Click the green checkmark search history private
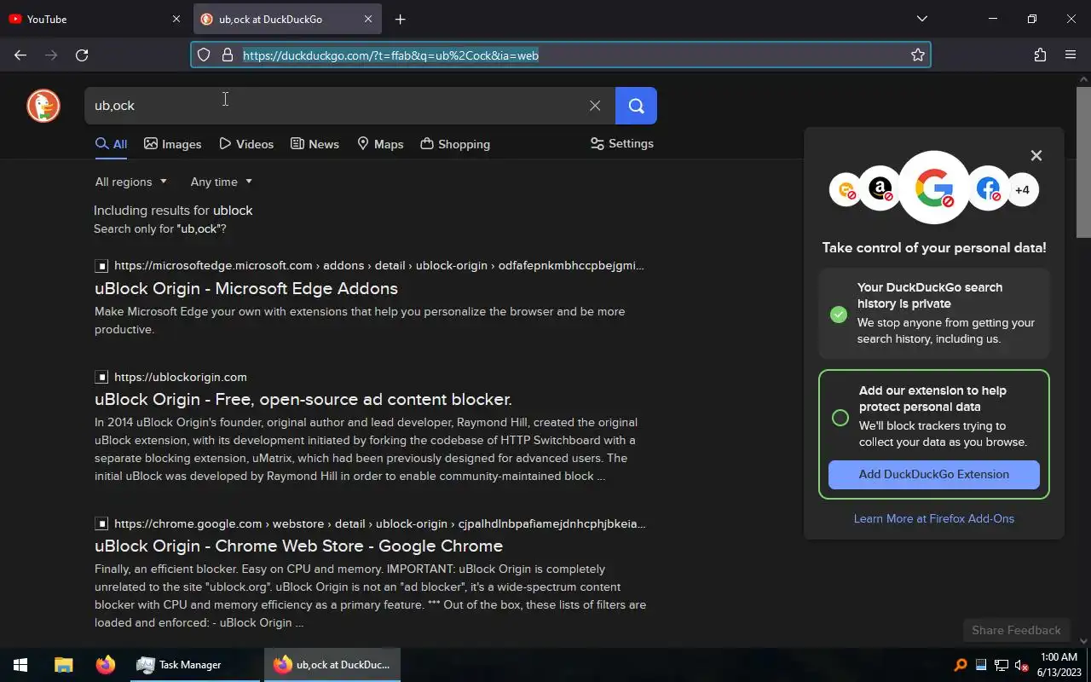The height and width of the screenshot is (682, 1091). pos(839,314)
